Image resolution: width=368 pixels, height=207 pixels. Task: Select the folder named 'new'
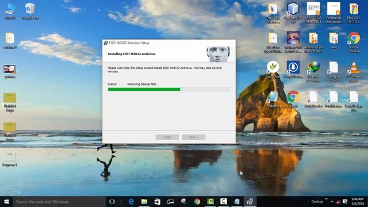pyautogui.click(x=333, y=40)
